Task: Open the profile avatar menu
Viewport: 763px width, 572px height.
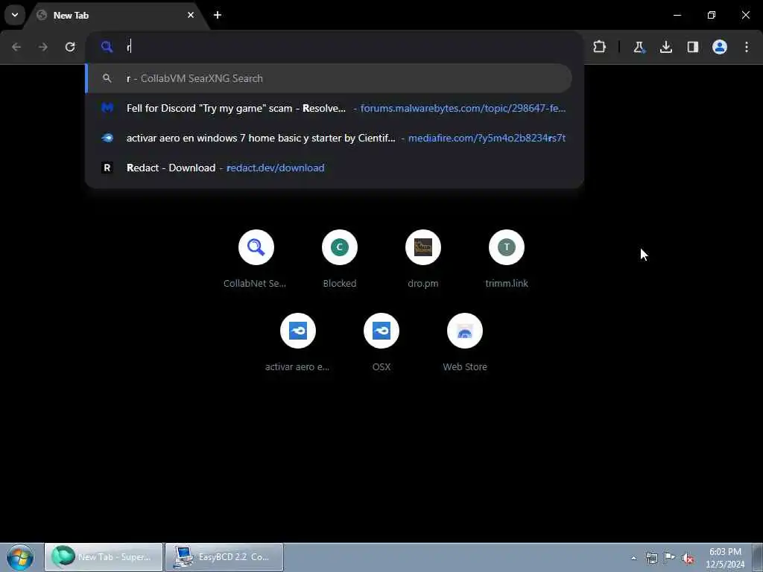Action: (x=720, y=47)
